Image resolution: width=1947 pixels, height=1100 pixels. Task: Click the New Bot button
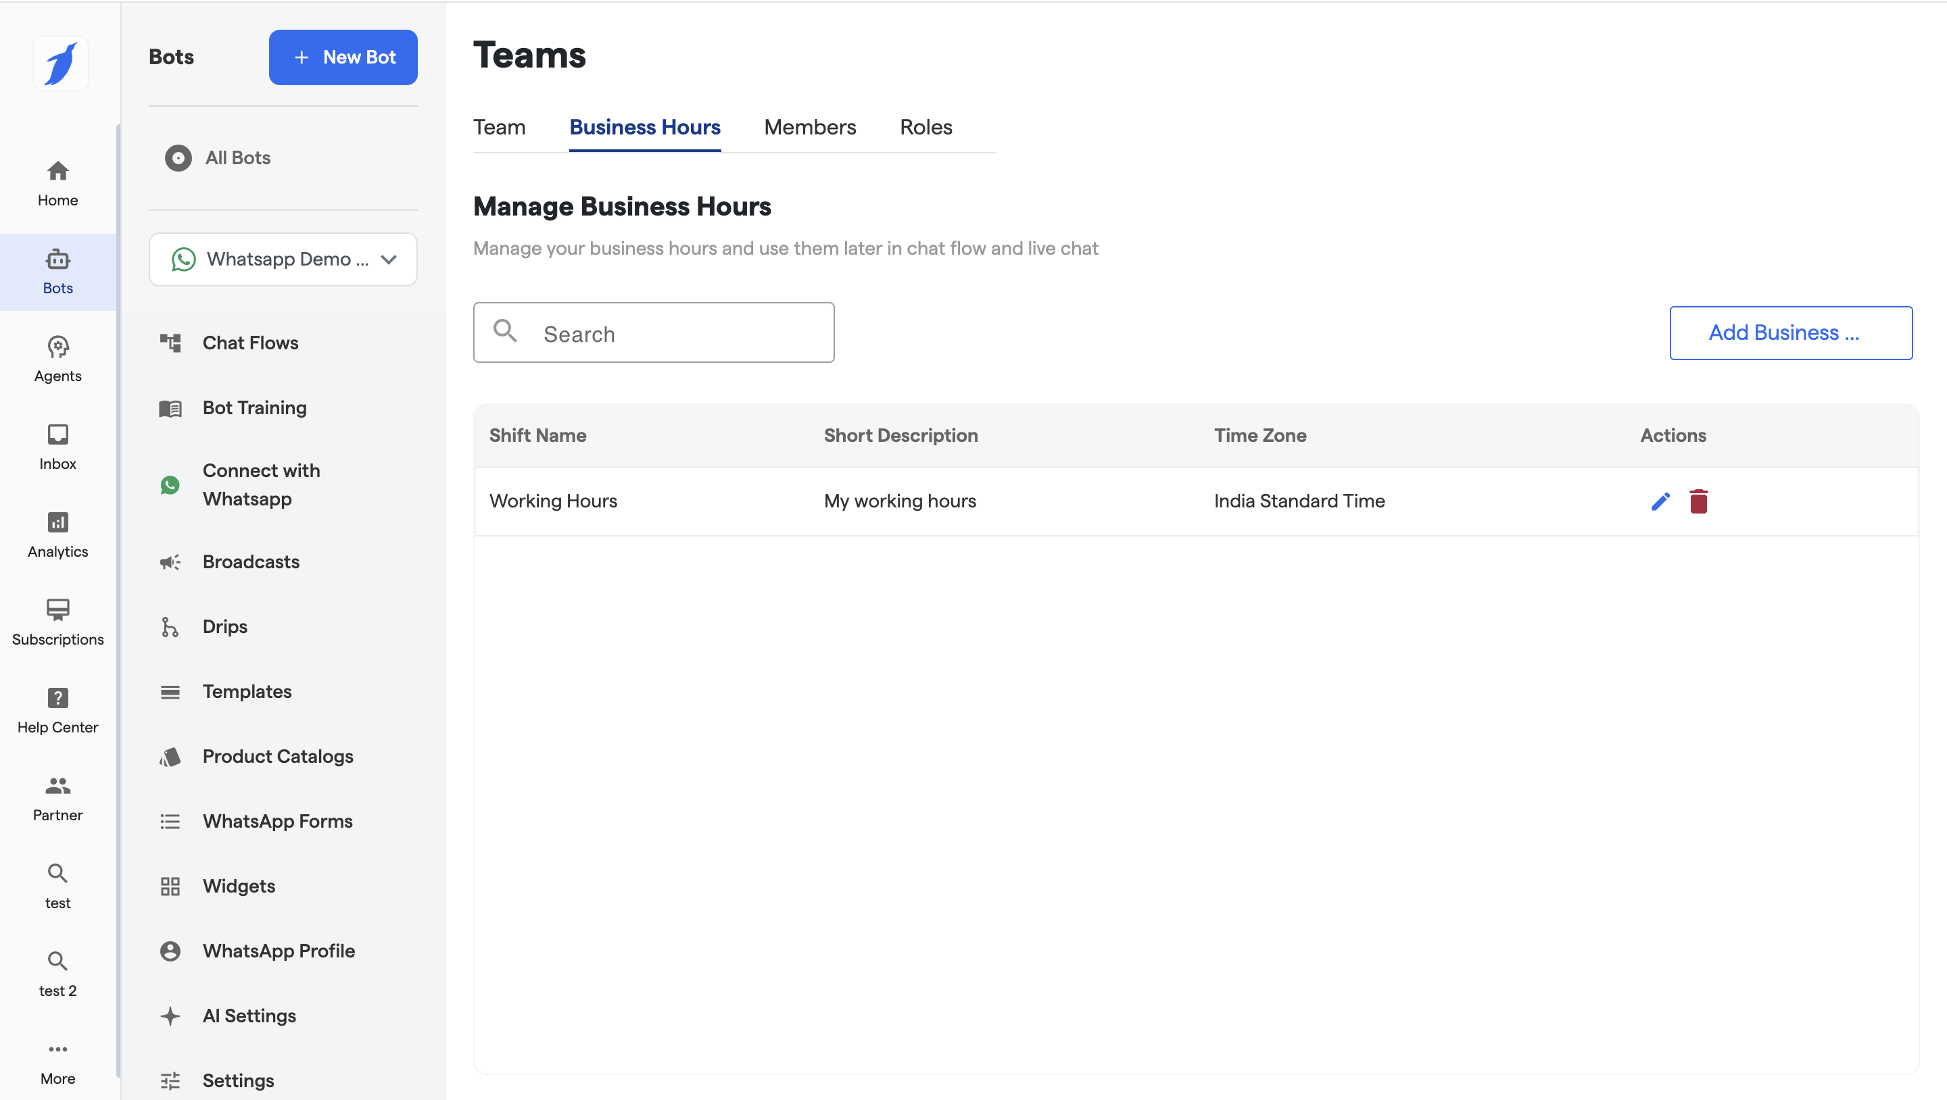point(343,57)
